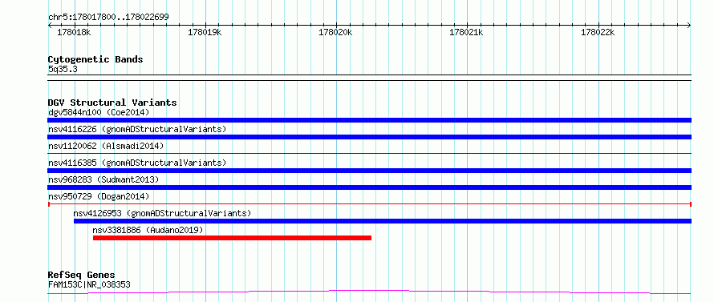Click the 178022k ruler tick label

click(x=598, y=32)
